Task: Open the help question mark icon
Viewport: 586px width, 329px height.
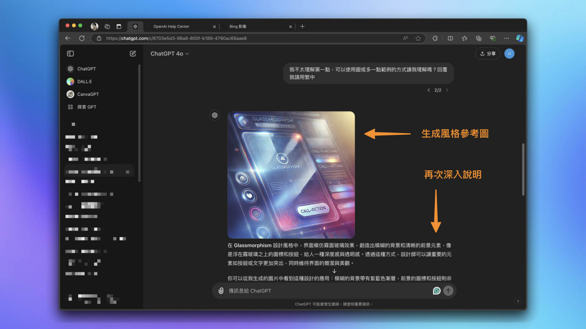Action: (x=518, y=302)
